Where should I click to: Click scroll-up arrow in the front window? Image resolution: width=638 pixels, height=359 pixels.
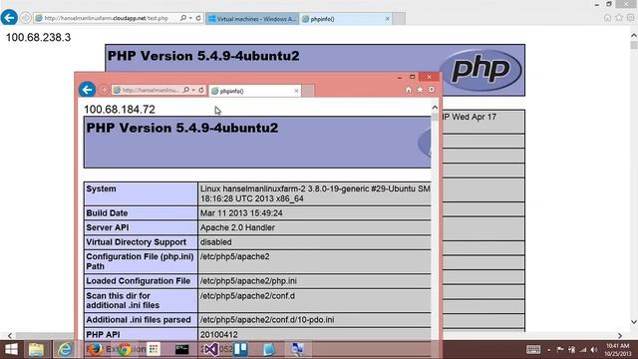pyautogui.click(x=435, y=108)
